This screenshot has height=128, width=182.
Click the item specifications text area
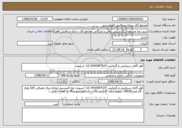(83, 92)
